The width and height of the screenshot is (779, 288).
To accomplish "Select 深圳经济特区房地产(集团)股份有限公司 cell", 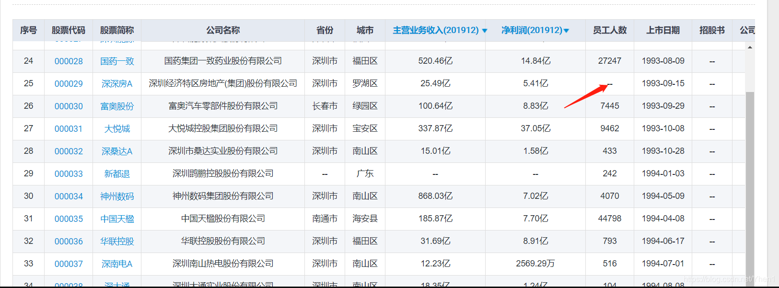I will (x=223, y=84).
